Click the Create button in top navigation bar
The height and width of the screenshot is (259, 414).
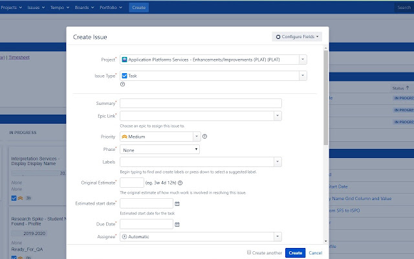pos(139,7)
